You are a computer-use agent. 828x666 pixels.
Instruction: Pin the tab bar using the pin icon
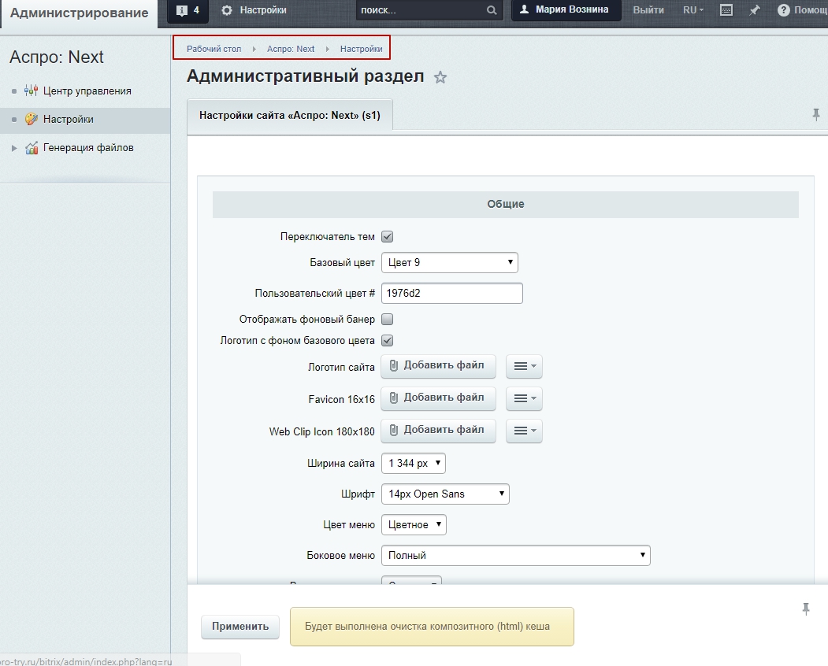(816, 114)
